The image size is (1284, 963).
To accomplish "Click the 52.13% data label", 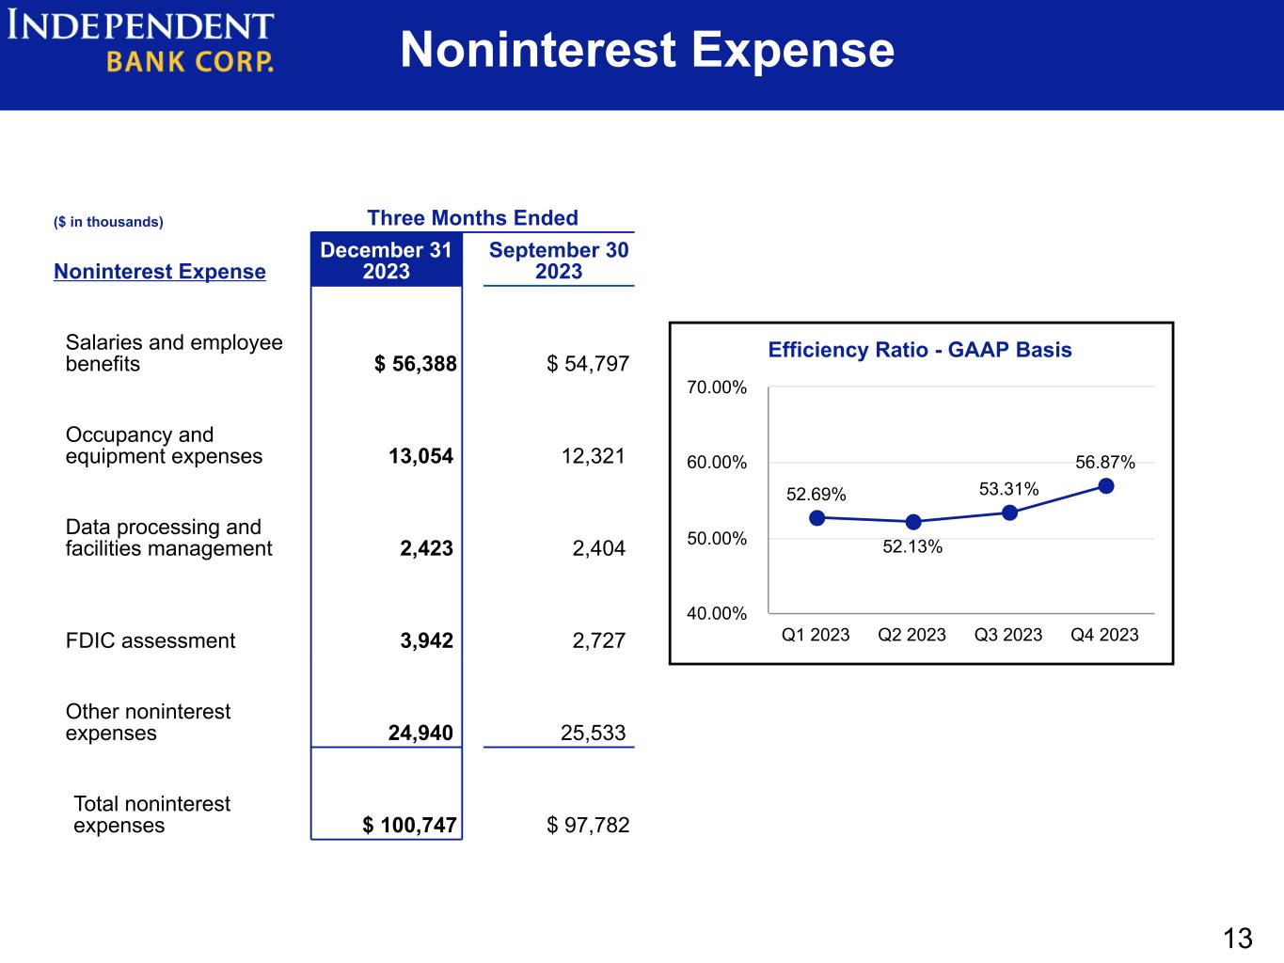I will tap(912, 547).
